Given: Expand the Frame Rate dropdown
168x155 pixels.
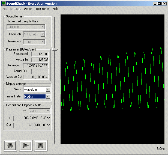Looking at the screenshot, I should [48, 96].
